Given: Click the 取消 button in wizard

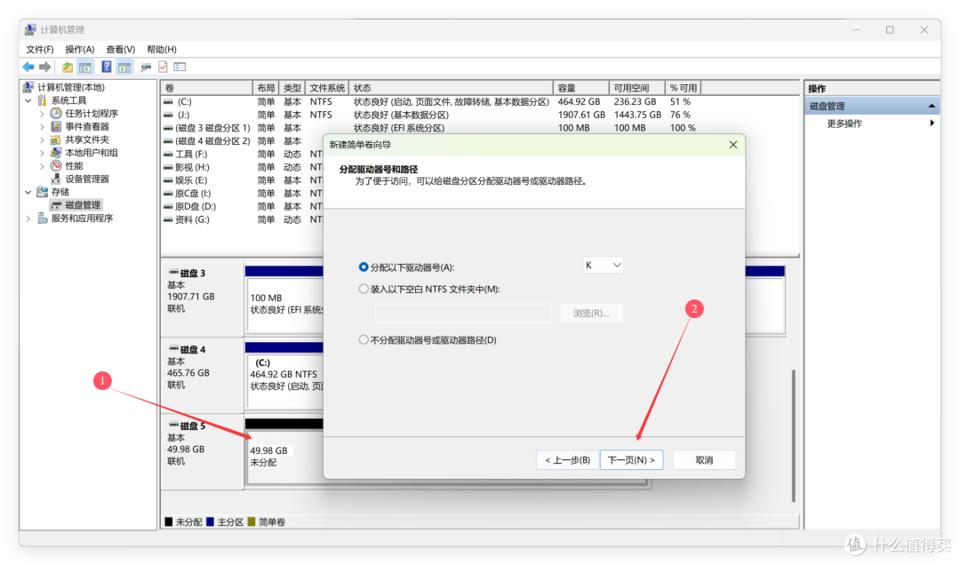Looking at the screenshot, I should coord(704,460).
